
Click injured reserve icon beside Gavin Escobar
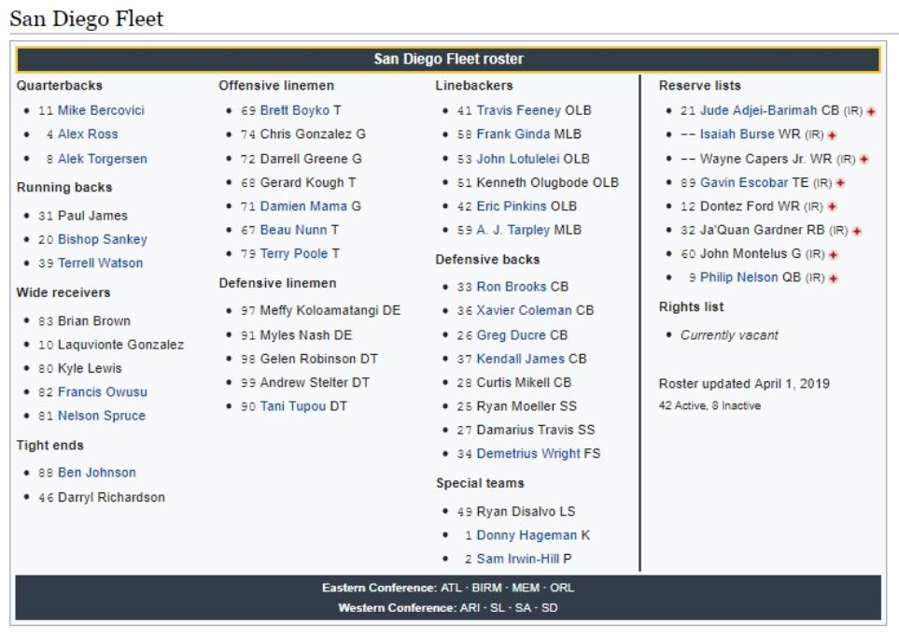[840, 183]
